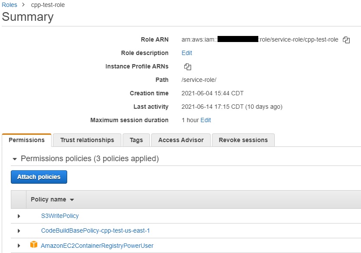
Task: Click the Summary page heading
Action: point(28,17)
